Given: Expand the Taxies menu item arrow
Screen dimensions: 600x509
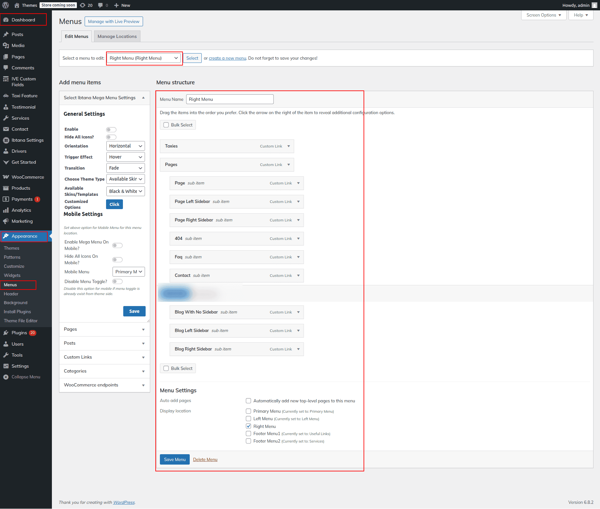Looking at the screenshot, I should coord(289,146).
